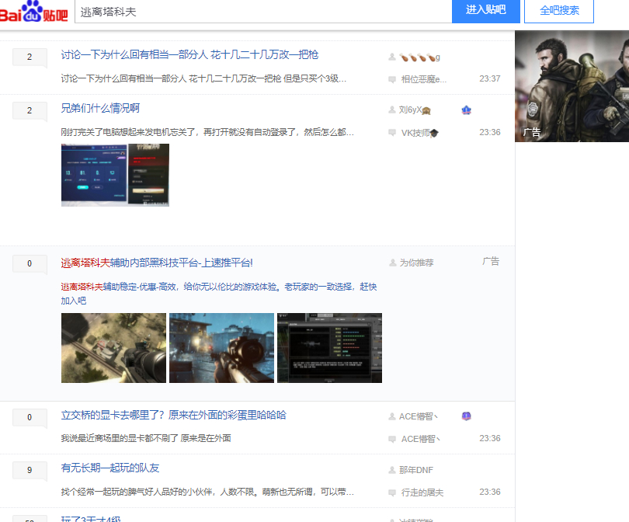
Task: Click the ad thumbnail showing a sniper scope over terrain
Action: point(113,348)
